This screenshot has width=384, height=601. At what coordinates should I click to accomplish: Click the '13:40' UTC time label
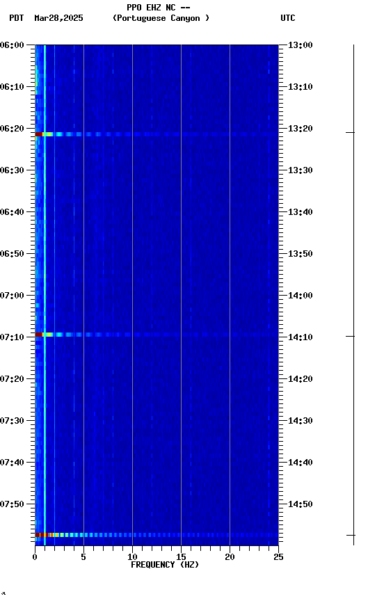pos(300,212)
